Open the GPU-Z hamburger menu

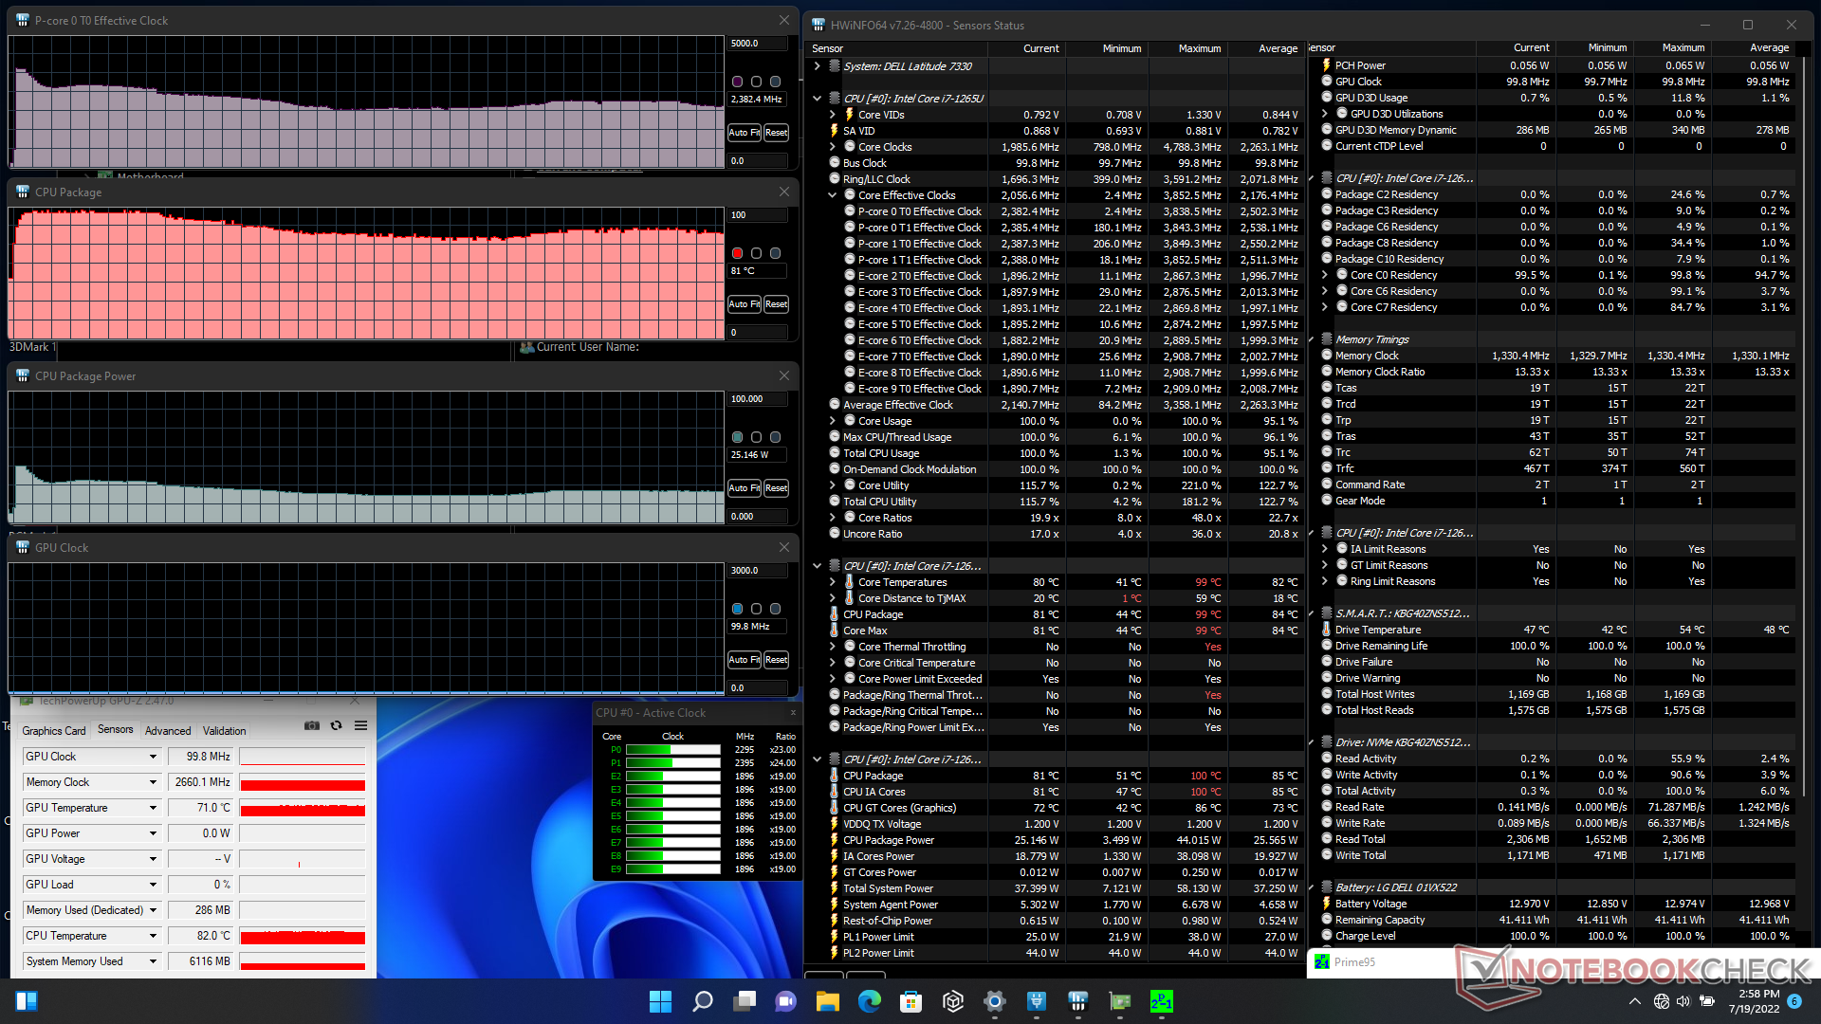pyautogui.click(x=360, y=725)
